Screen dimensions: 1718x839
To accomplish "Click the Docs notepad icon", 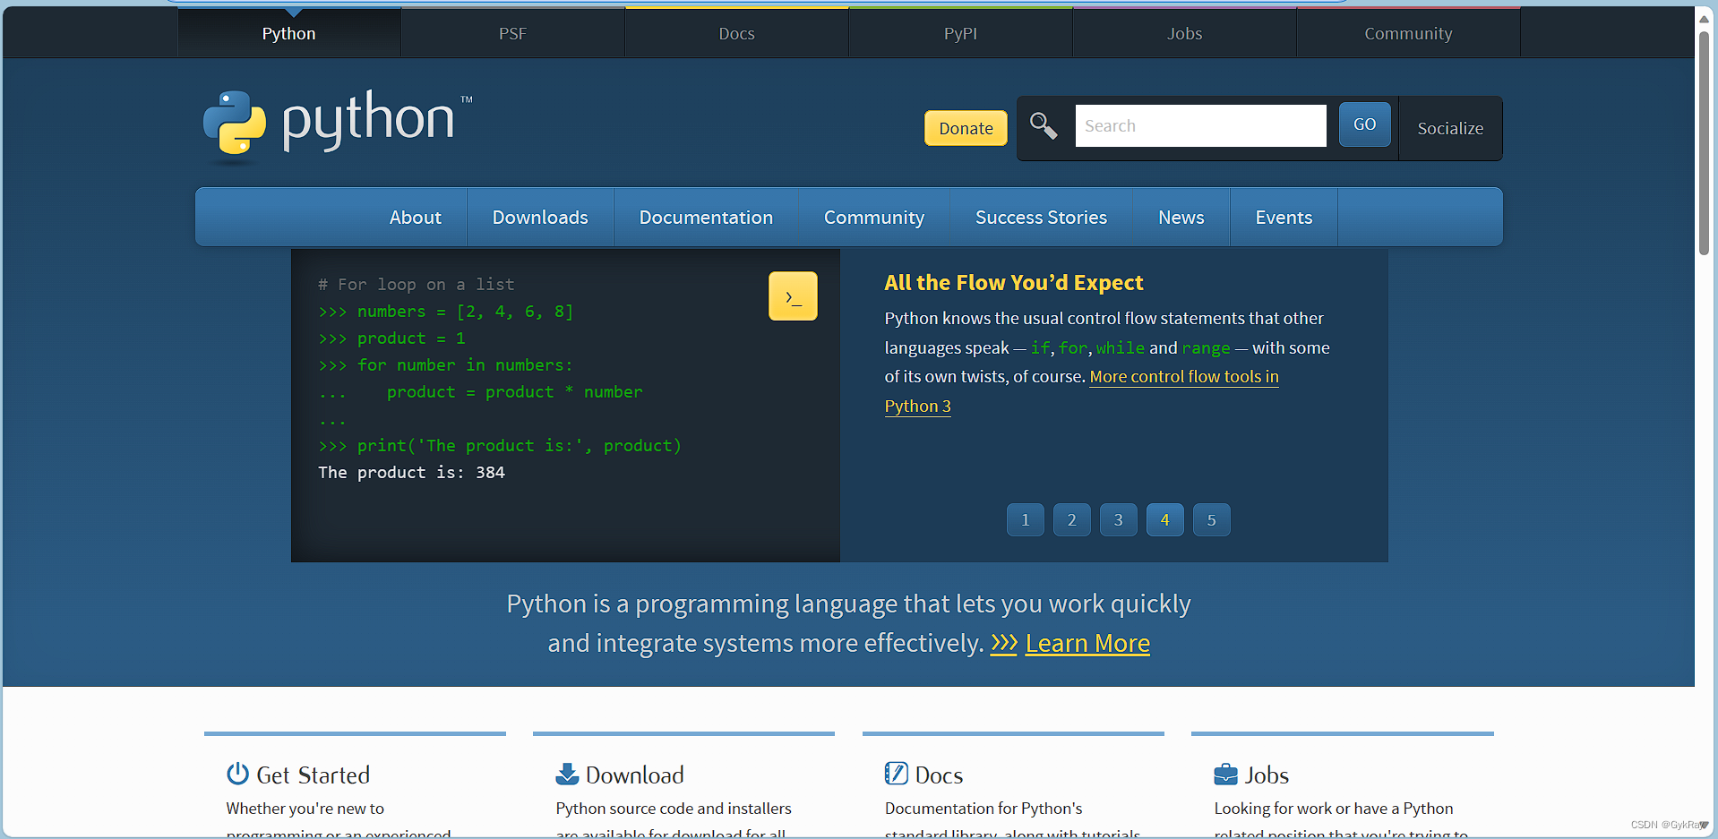I will point(896,774).
